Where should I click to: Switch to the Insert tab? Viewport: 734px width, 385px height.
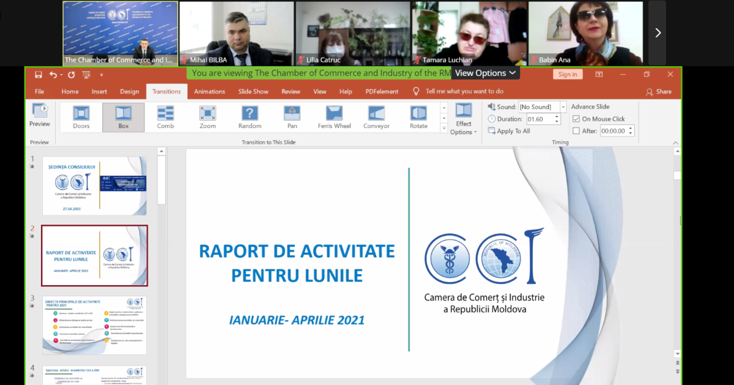(x=99, y=91)
